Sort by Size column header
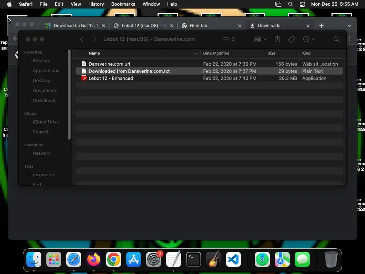Image resolution: width=365 pixels, height=274 pixels. pyautogui.click(x=271, y=53)
